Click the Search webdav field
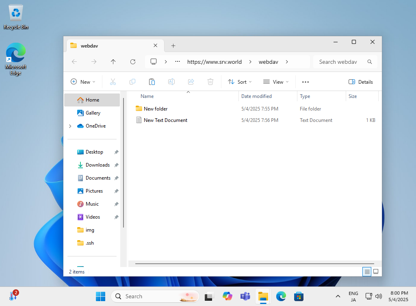This screenshot has width=416, height=306. 345,62
